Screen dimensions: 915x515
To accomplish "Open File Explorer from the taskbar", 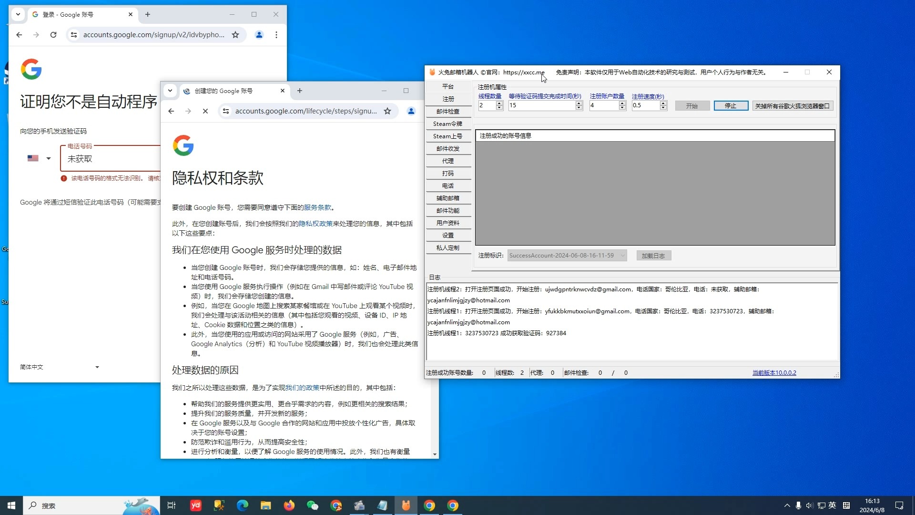I will (266, 505).
